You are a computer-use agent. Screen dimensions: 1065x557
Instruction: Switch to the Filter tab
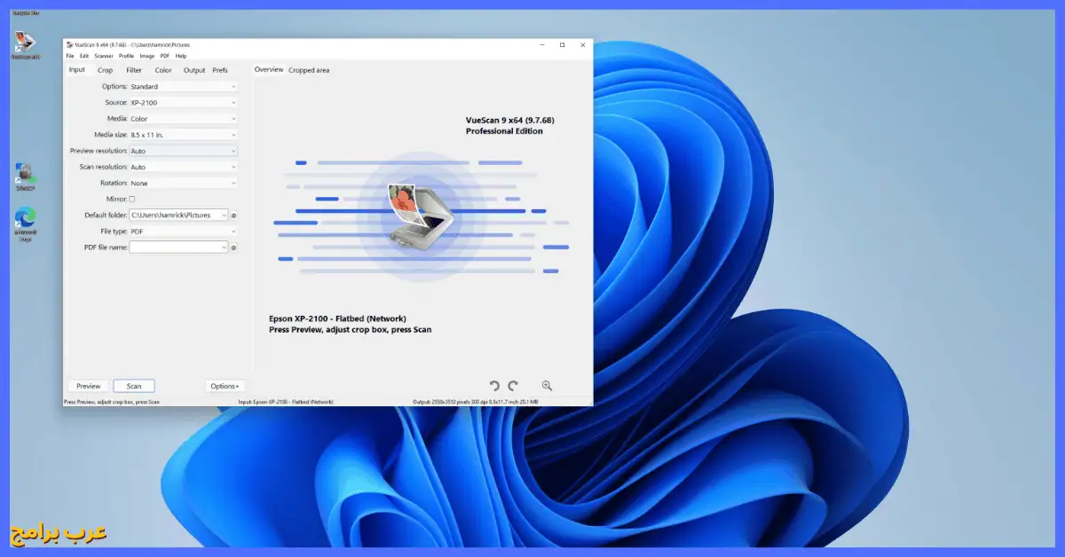pos(134,70)
